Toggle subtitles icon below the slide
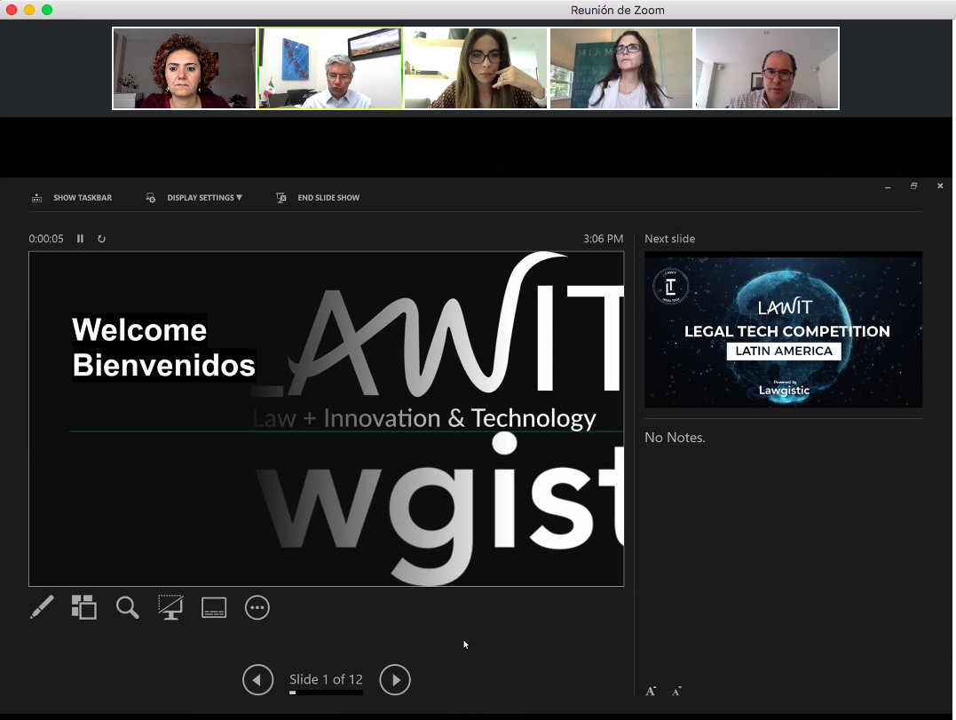Screen dimensions: 956x720 pyautogui.click(x=214, y=607)
